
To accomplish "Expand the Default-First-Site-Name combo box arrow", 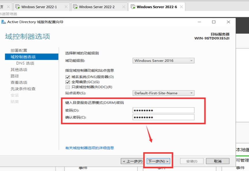I will [x=191, y=93].
